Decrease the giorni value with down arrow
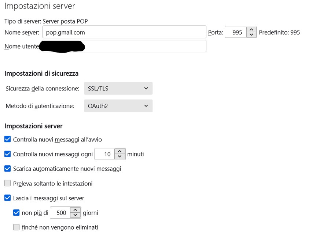Screen dimensions: 309x234 (x=75, y=215)
